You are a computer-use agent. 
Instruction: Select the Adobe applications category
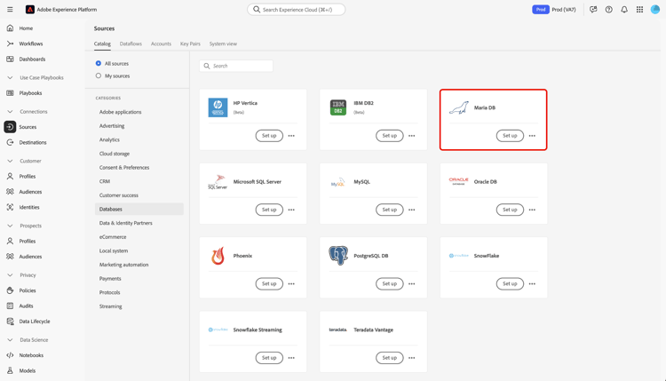pos(120,112)
